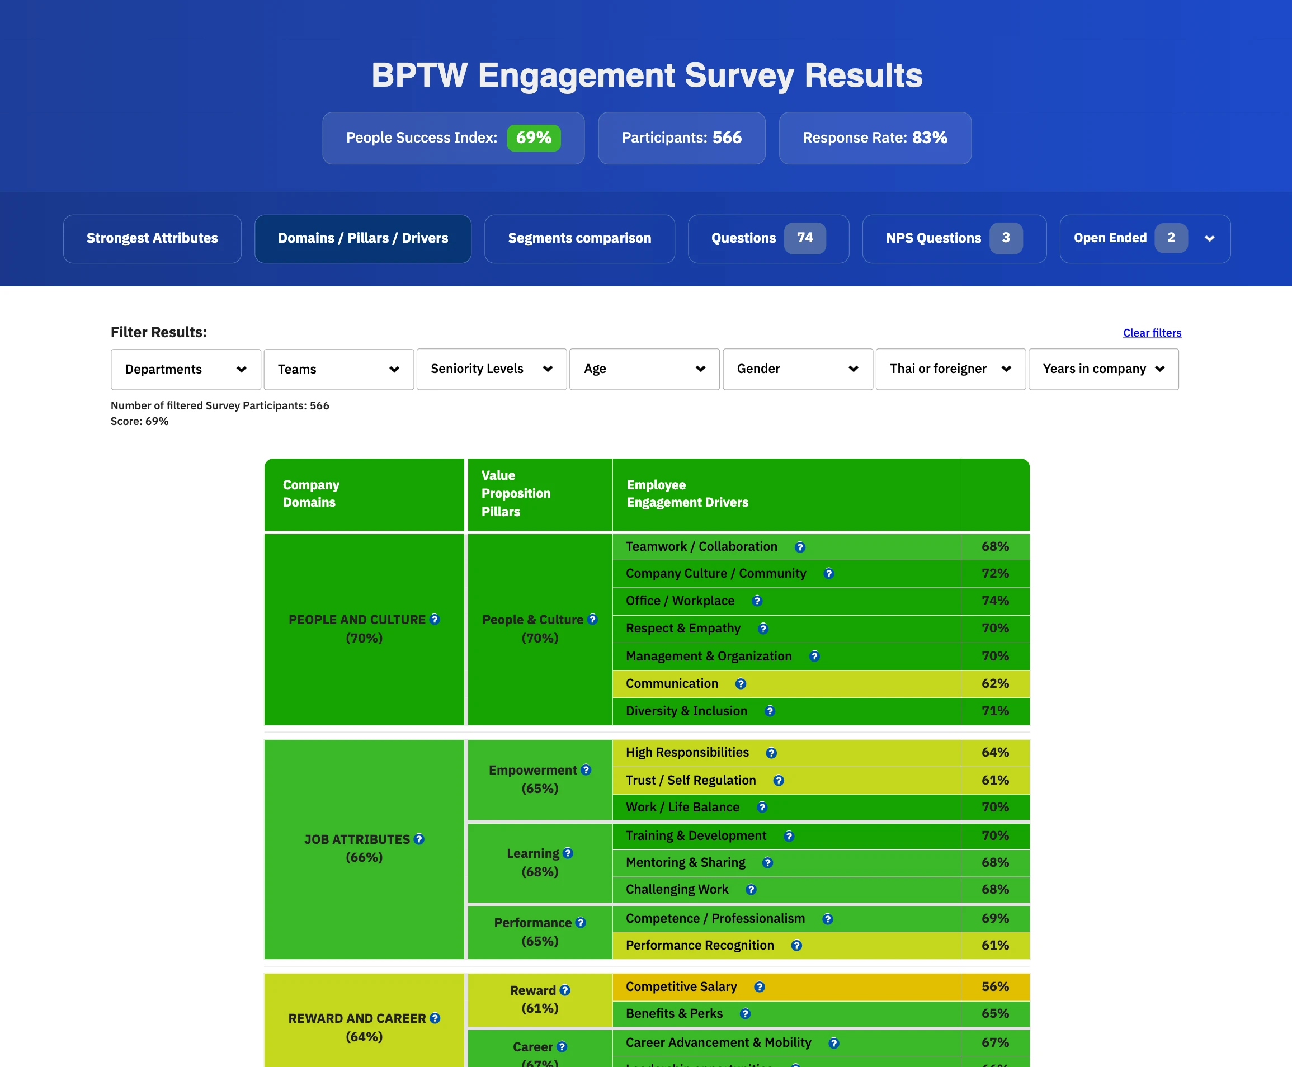Screen dimensions: 1292x1067
Task: Click the help icon next to Competitive Salary
Action: pyautogui.click(x=759, y=987)
